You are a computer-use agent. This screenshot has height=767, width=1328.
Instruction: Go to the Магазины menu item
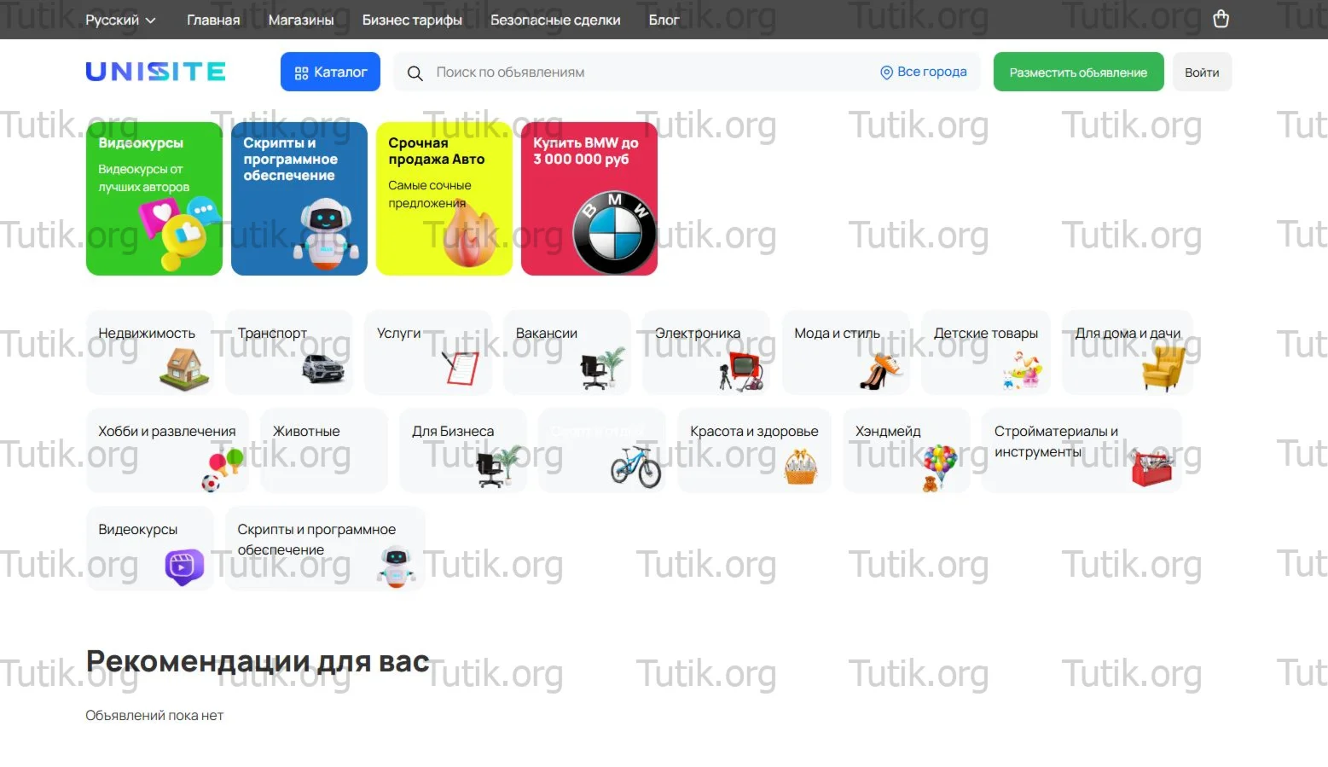tap(300, 19)
